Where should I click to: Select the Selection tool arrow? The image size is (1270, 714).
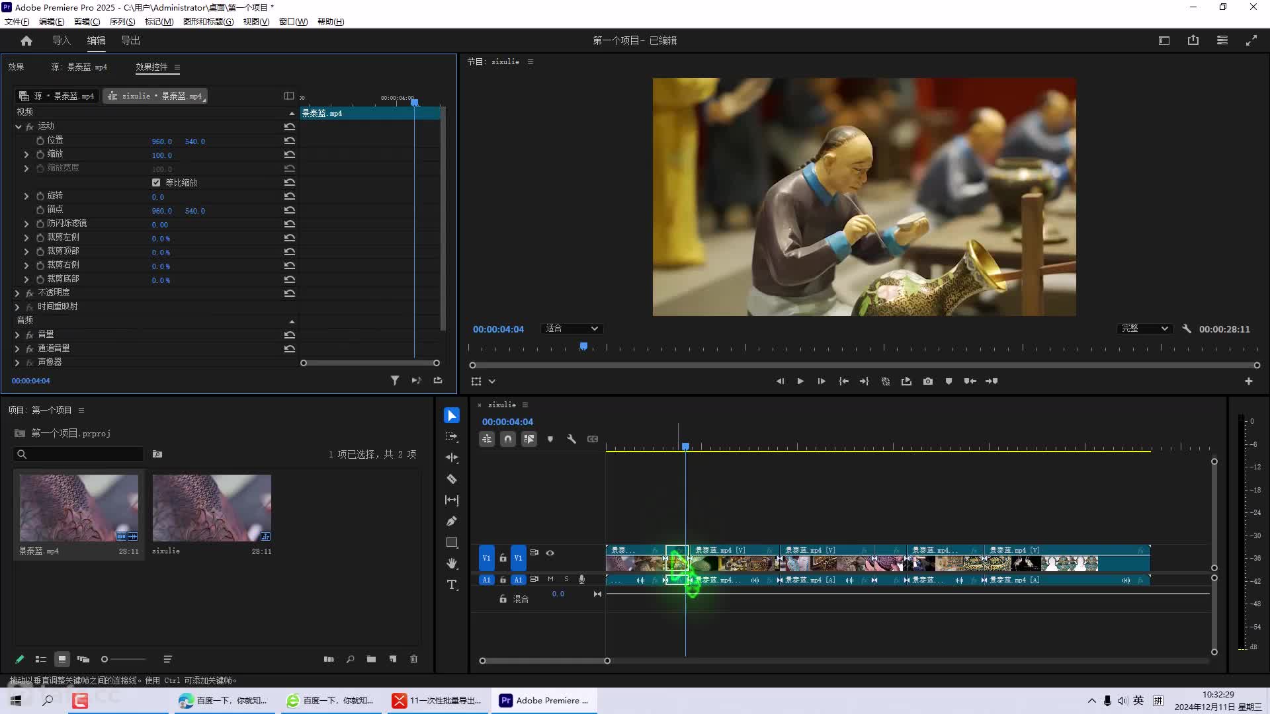click(x=452, y=415)
